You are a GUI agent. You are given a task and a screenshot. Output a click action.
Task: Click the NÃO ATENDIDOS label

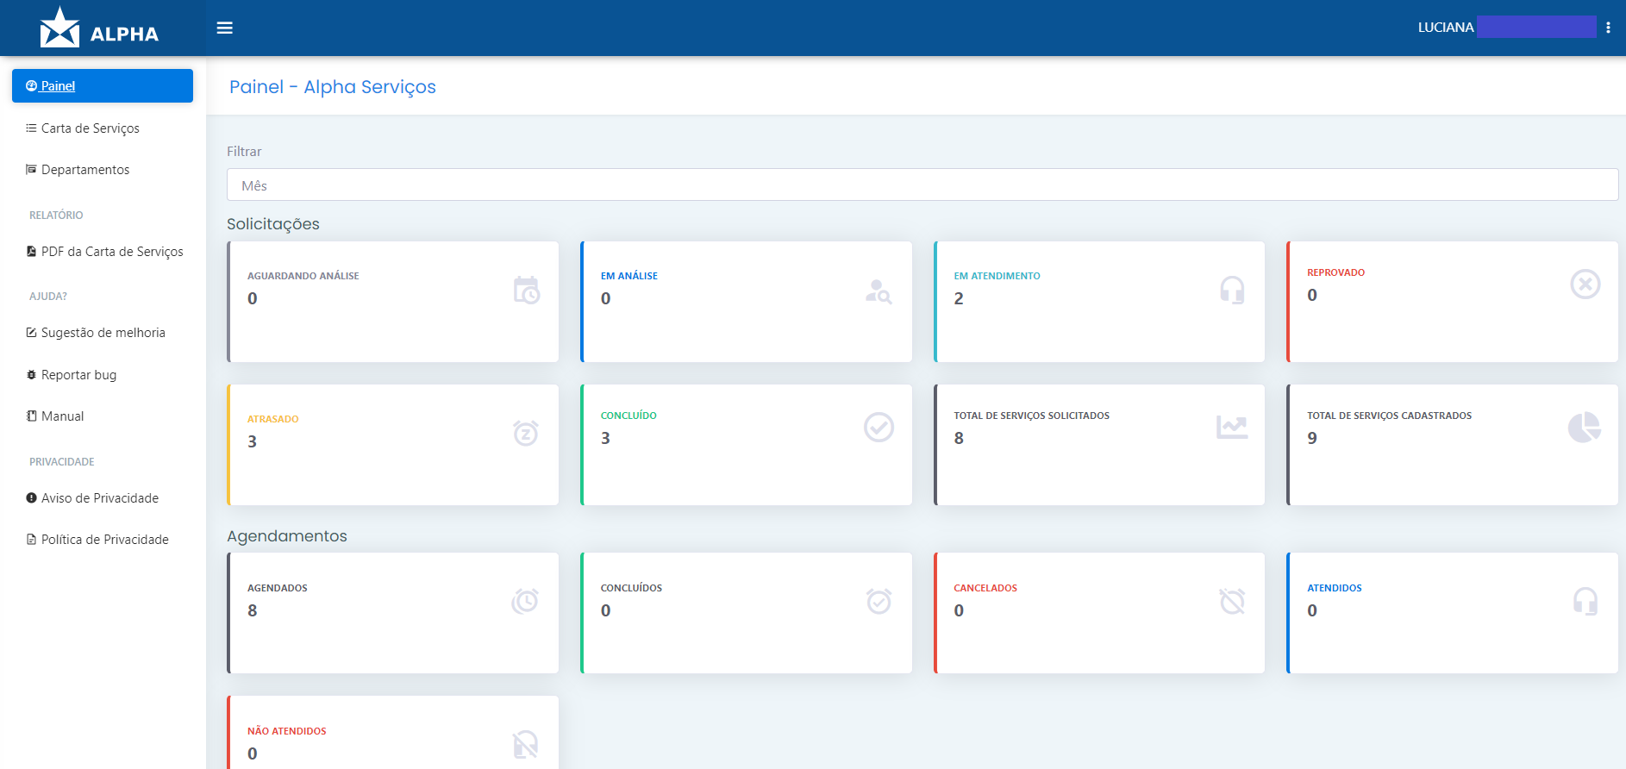click(x=286, y=731)
